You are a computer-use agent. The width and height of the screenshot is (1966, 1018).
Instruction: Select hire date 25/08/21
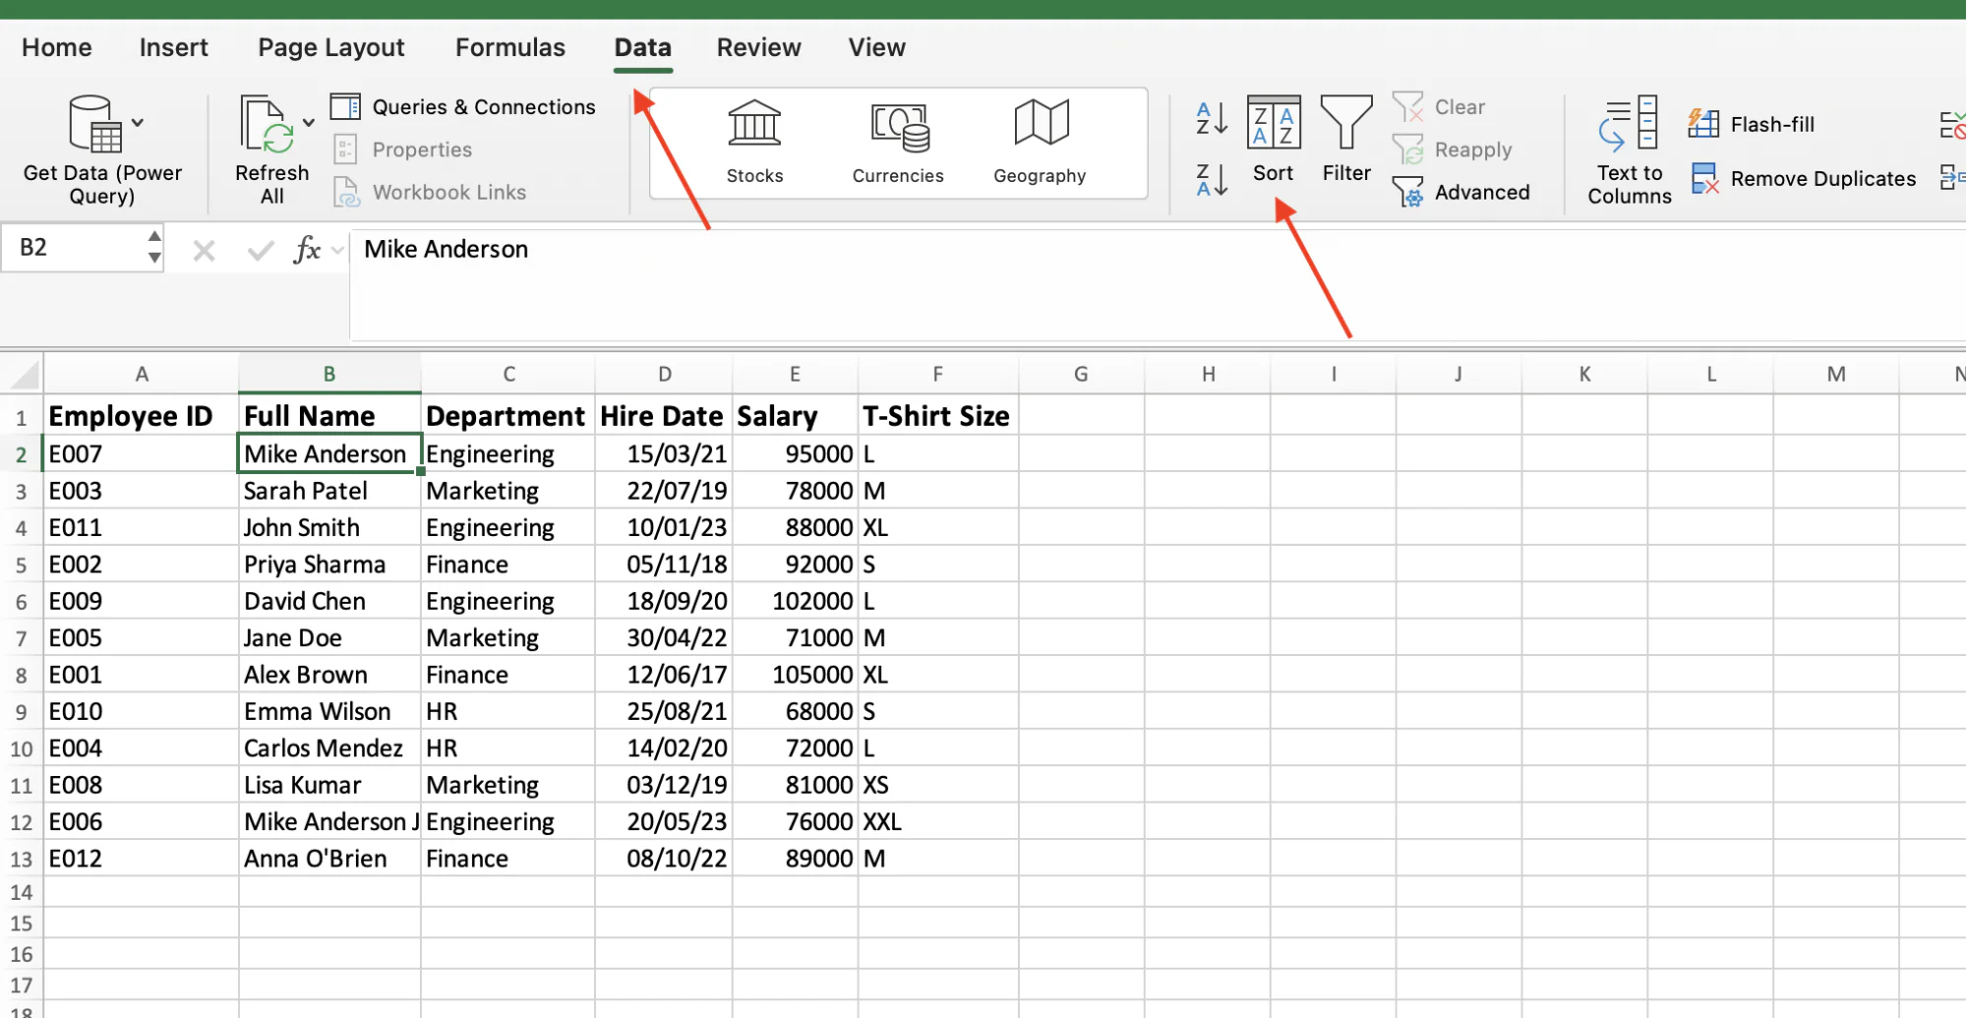click(x=664, y=711)
